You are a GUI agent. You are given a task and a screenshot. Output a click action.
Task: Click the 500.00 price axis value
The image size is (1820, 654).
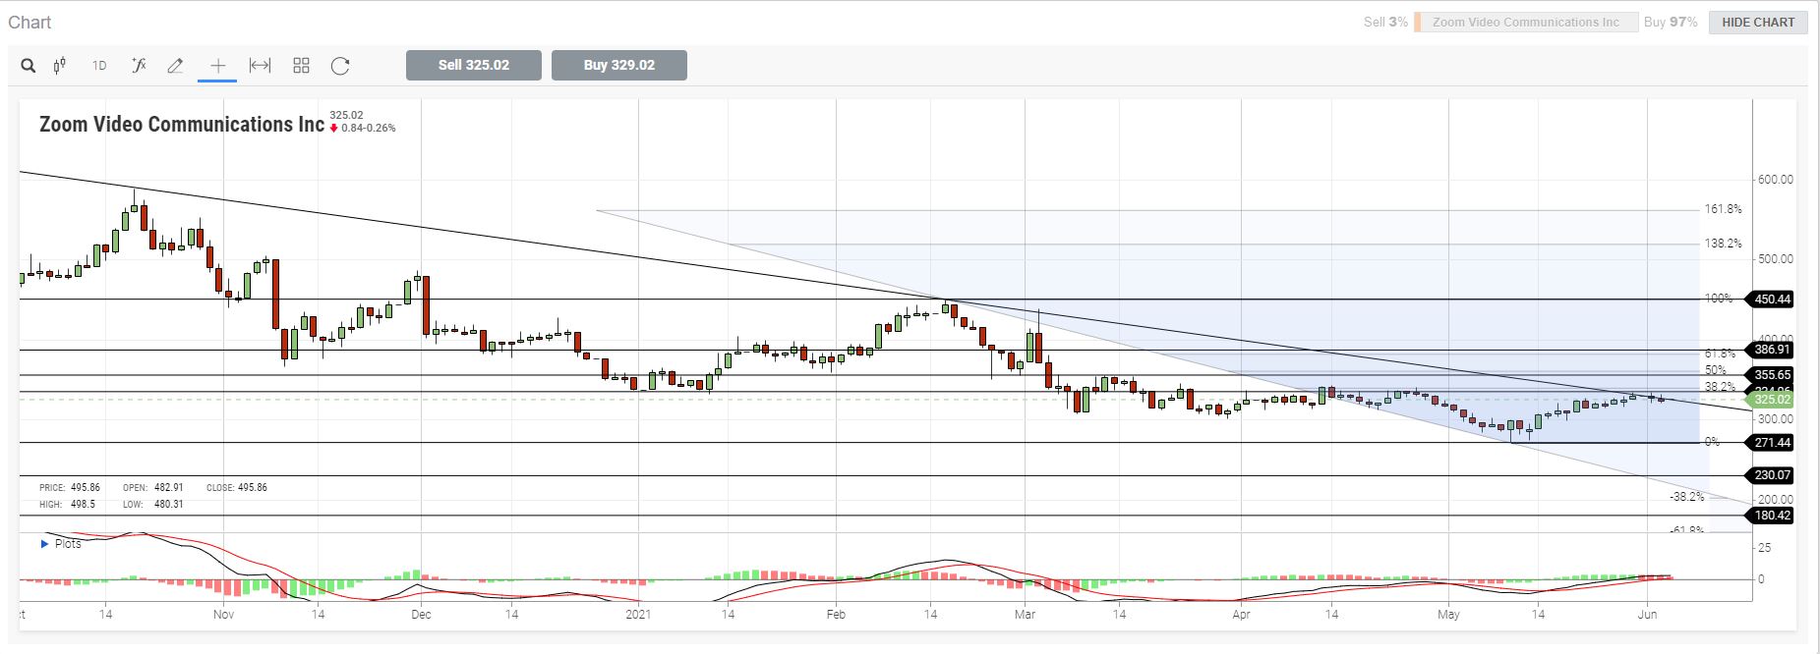point(1775,259)
